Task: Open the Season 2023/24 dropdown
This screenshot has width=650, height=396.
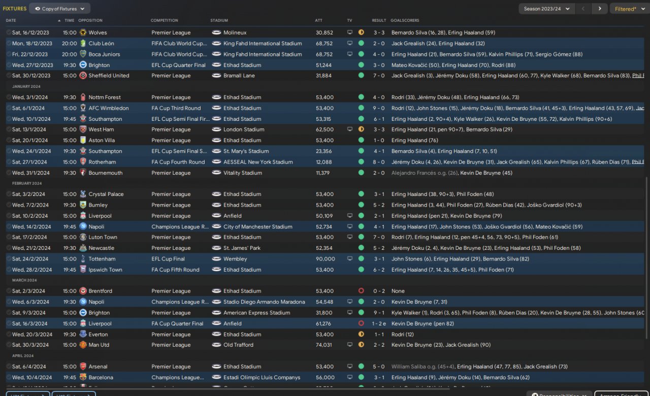Action: click(547, 9)
